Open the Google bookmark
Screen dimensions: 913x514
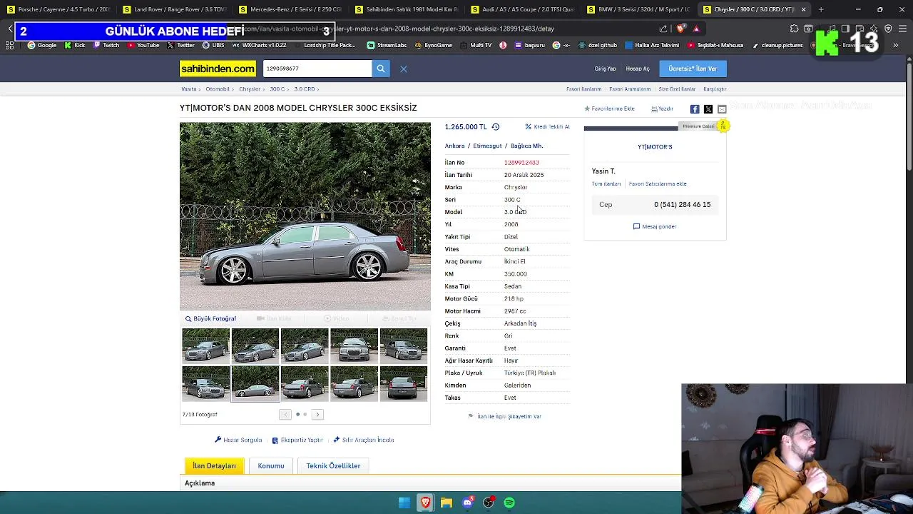[42, 45]
